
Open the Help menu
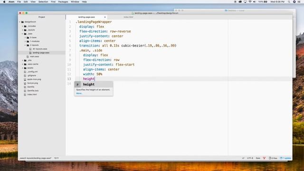(85, 2)
